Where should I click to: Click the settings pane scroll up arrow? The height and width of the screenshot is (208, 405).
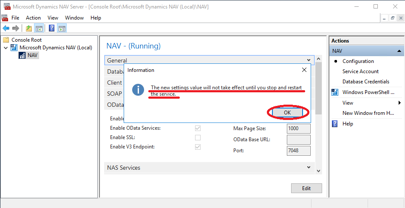pos(318,59)
